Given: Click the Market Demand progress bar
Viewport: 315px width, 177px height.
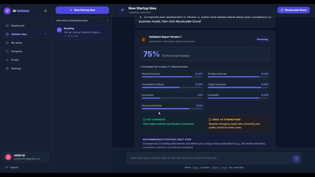Looking at the screenshot, I should pyautogui.click(x=172, y=77).
